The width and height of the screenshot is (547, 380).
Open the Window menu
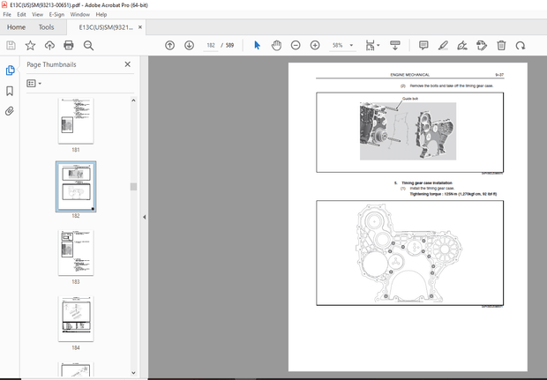80,15
